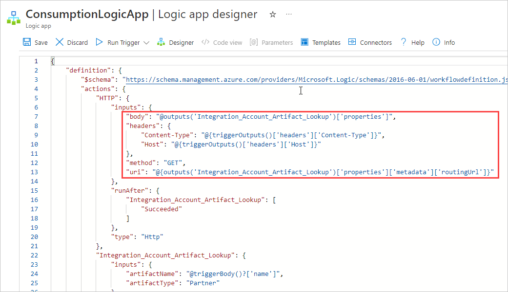This screenshot has height=292, width=508.
Task: Switch to Code view
Action: click(x=228, y=43)
